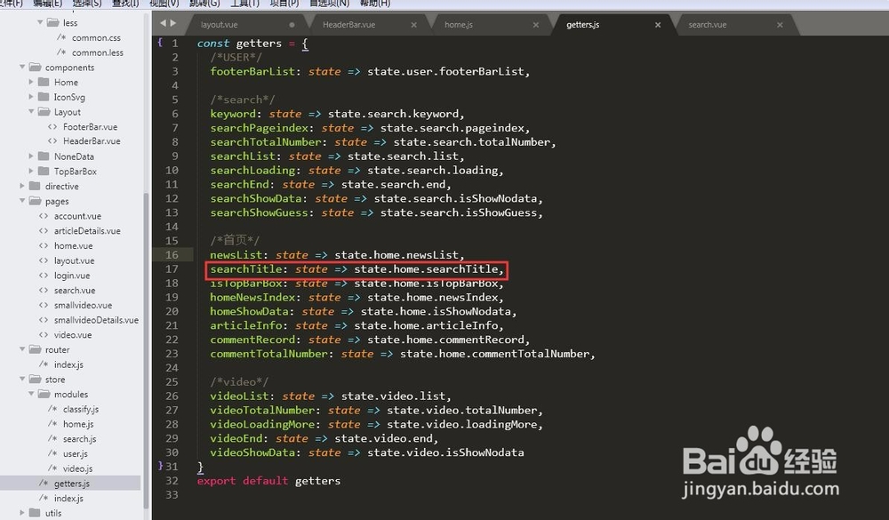Image resolution: width=889 pixels, height=520 pixels.
Task: Click the footerBarList getter line
Action: click(x=370, y=71)
